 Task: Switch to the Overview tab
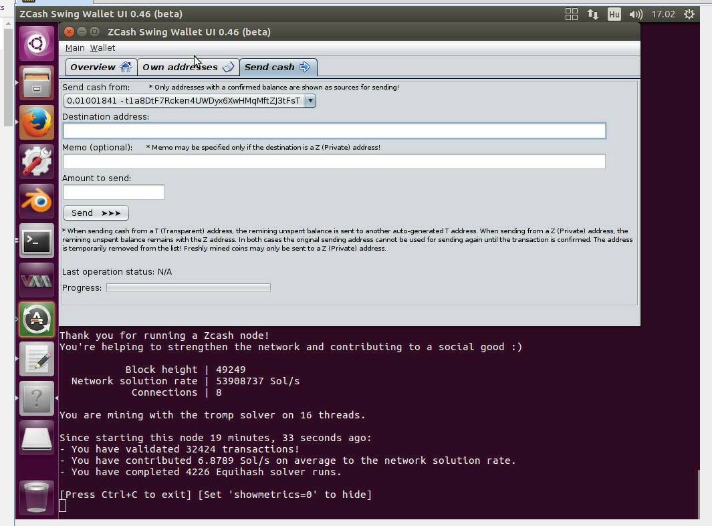point(101,67)
